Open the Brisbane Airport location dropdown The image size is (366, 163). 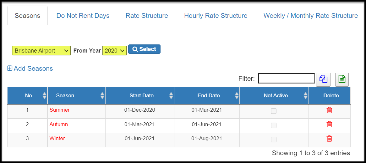click(41, 50)
